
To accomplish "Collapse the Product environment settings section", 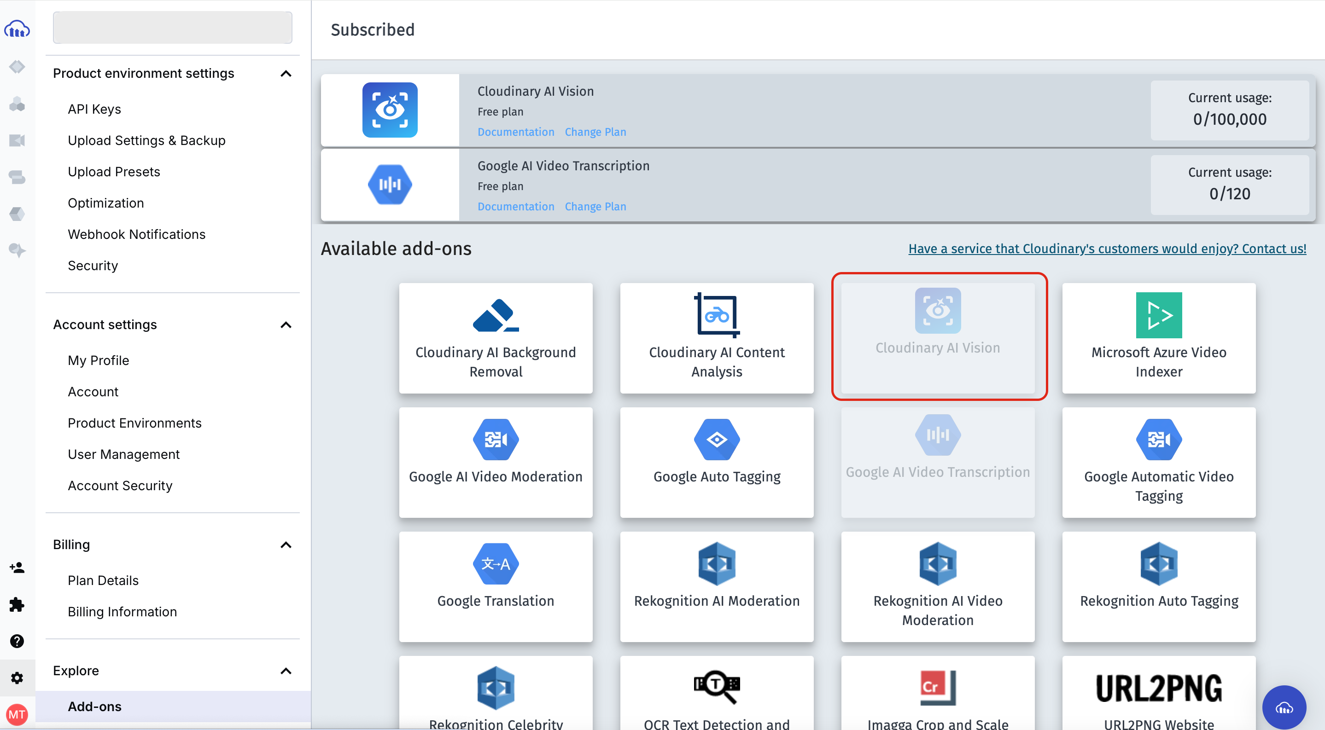I will click(x=286, y=74).
